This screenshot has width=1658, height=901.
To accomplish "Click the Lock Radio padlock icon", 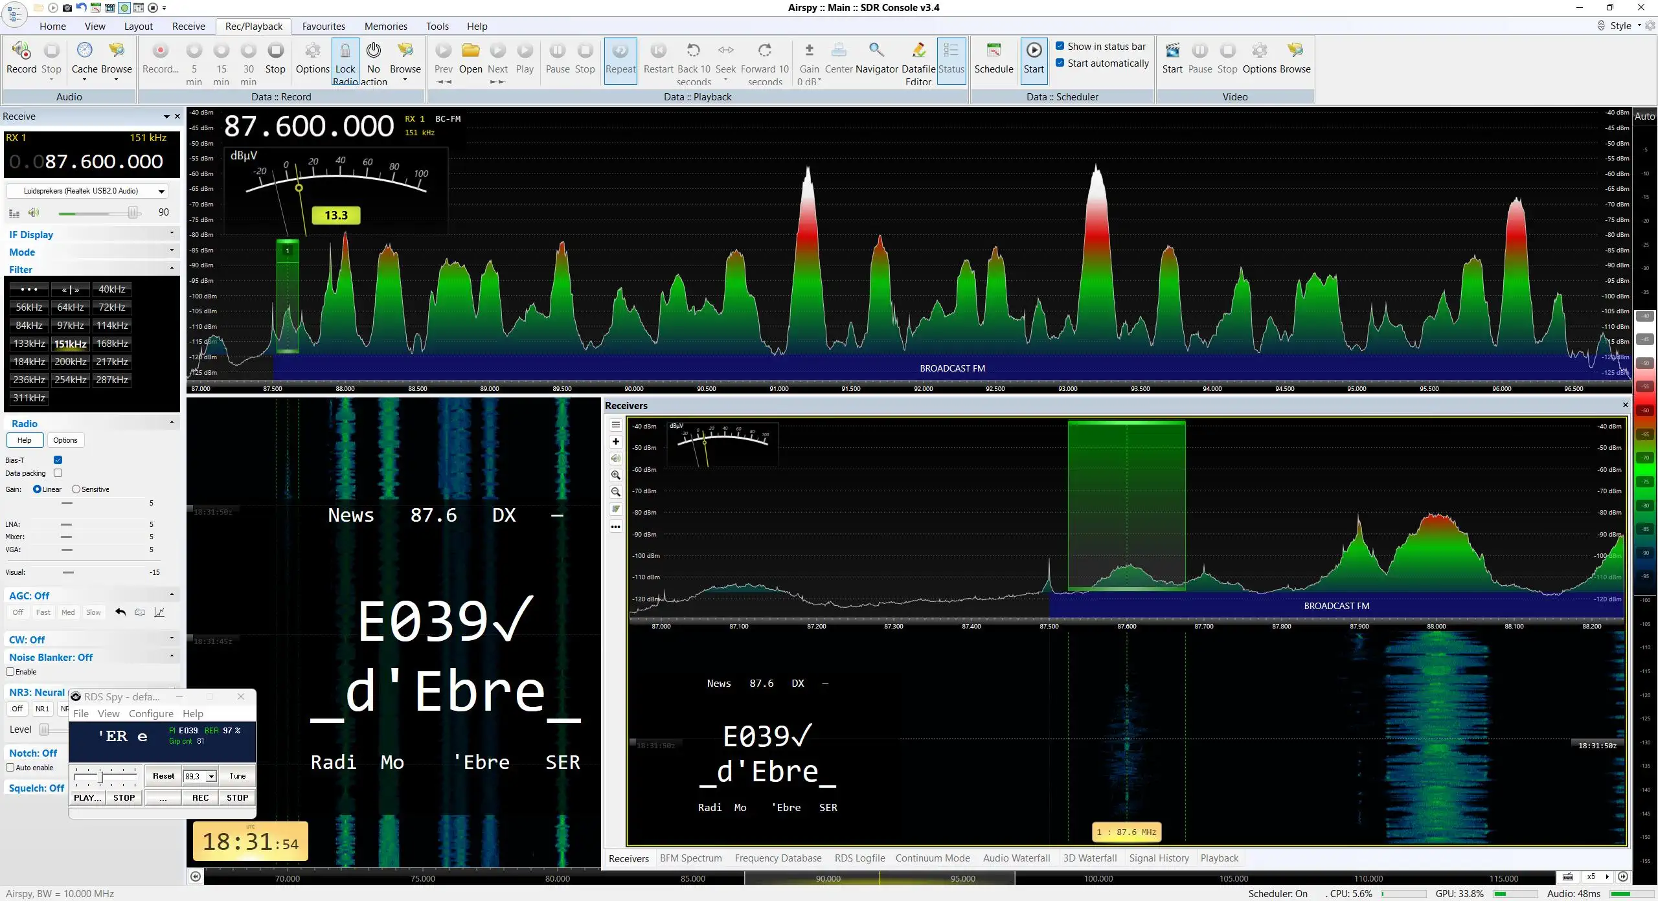I will click(x=345, y=50).
